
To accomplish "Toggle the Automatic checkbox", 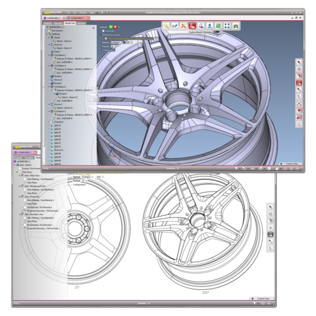I will (x=103, y=31).
